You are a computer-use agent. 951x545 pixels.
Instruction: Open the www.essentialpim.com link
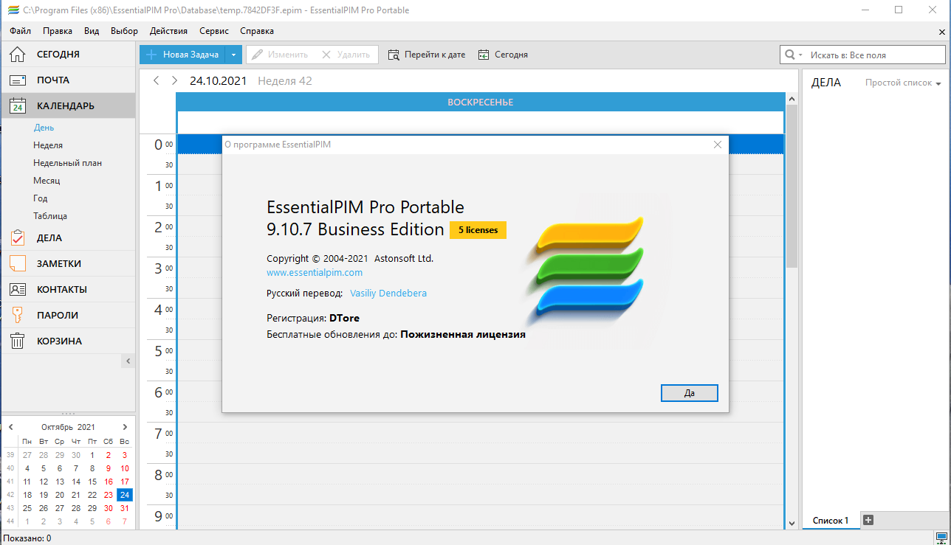click(315, 272)
